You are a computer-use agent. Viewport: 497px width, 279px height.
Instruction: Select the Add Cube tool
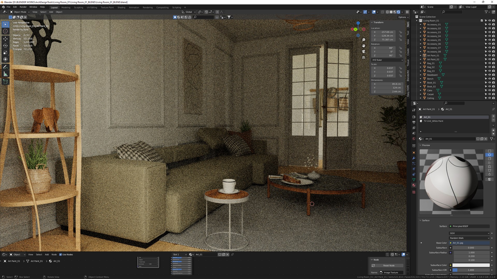click(5, 82)
